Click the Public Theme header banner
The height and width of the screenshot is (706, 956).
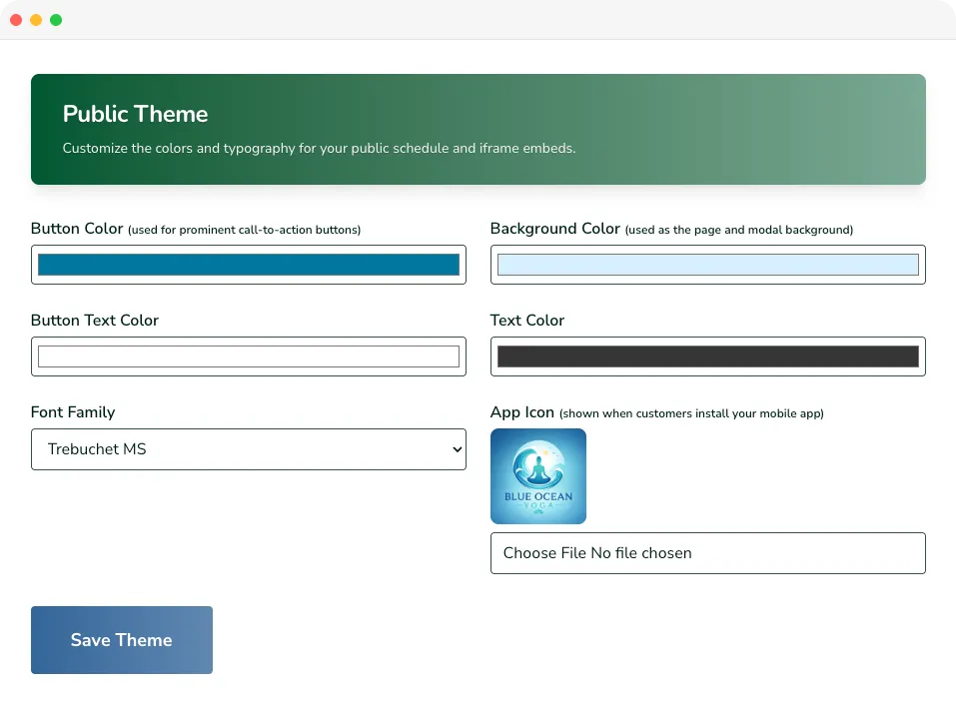click(x=478, y=129)
